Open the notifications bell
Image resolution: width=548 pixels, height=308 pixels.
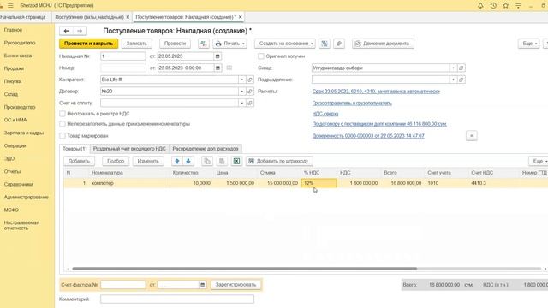tap(480, 6)
